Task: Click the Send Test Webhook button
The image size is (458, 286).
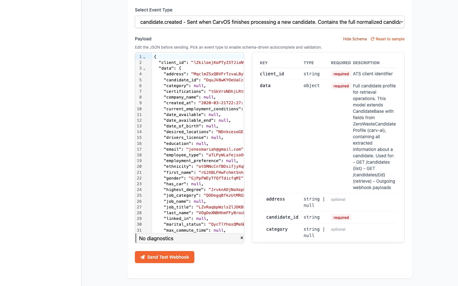Action: point(164,257)
